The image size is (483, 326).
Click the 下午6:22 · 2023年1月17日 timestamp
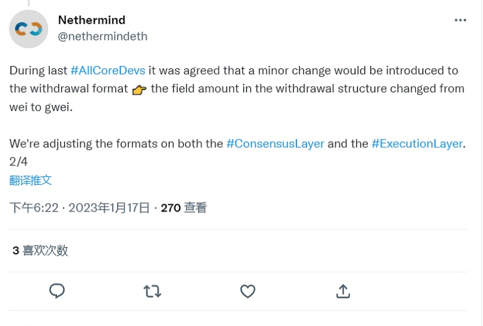tap(80, 208)
